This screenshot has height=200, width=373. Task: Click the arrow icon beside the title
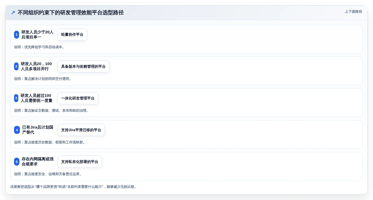(13, 13)
